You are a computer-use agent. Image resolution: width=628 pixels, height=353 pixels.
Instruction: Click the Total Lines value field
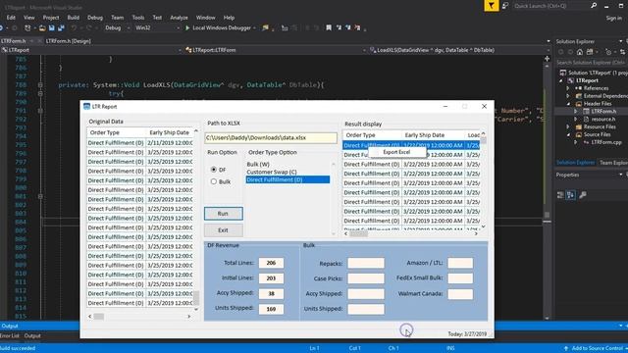(271, 263)
